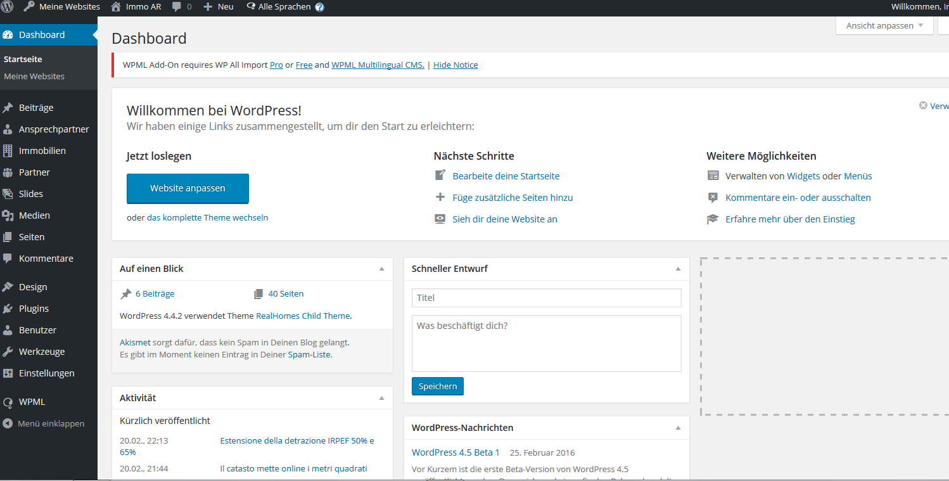
Task: Follow the Hide Notice link
Action: tap(455, 65)
